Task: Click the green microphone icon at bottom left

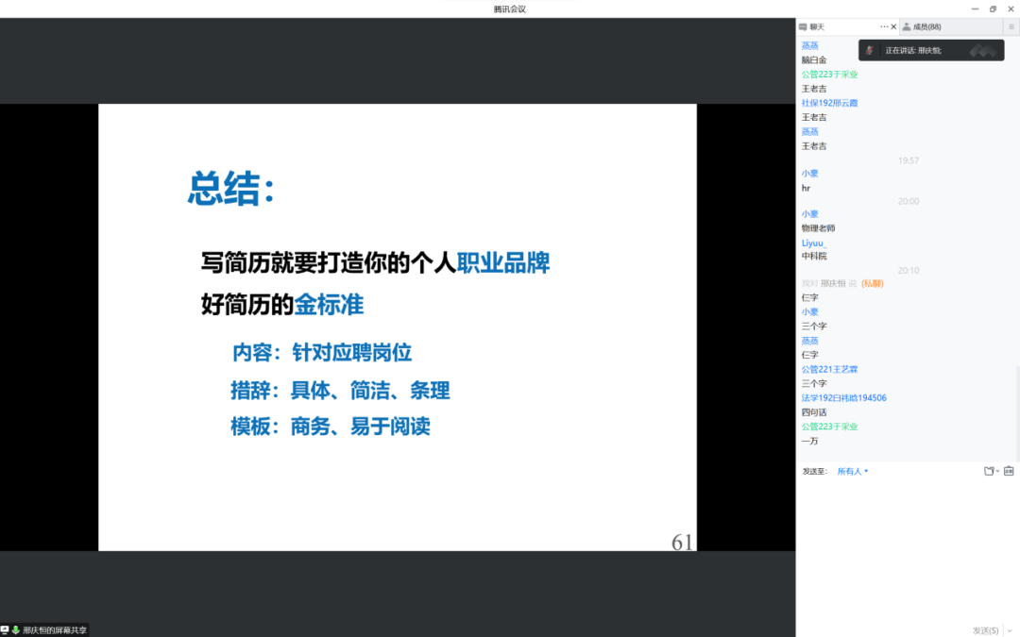Action: coord(16,629)
